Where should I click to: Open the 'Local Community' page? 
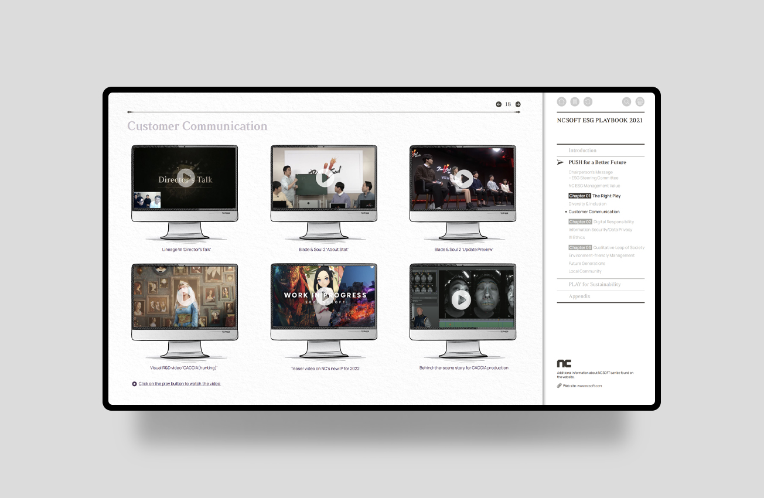tap(585, 271)
